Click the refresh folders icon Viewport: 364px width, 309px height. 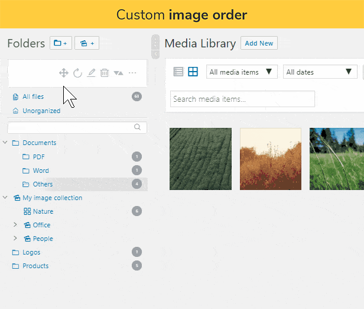pyautogui.click(x=77, y=73)
